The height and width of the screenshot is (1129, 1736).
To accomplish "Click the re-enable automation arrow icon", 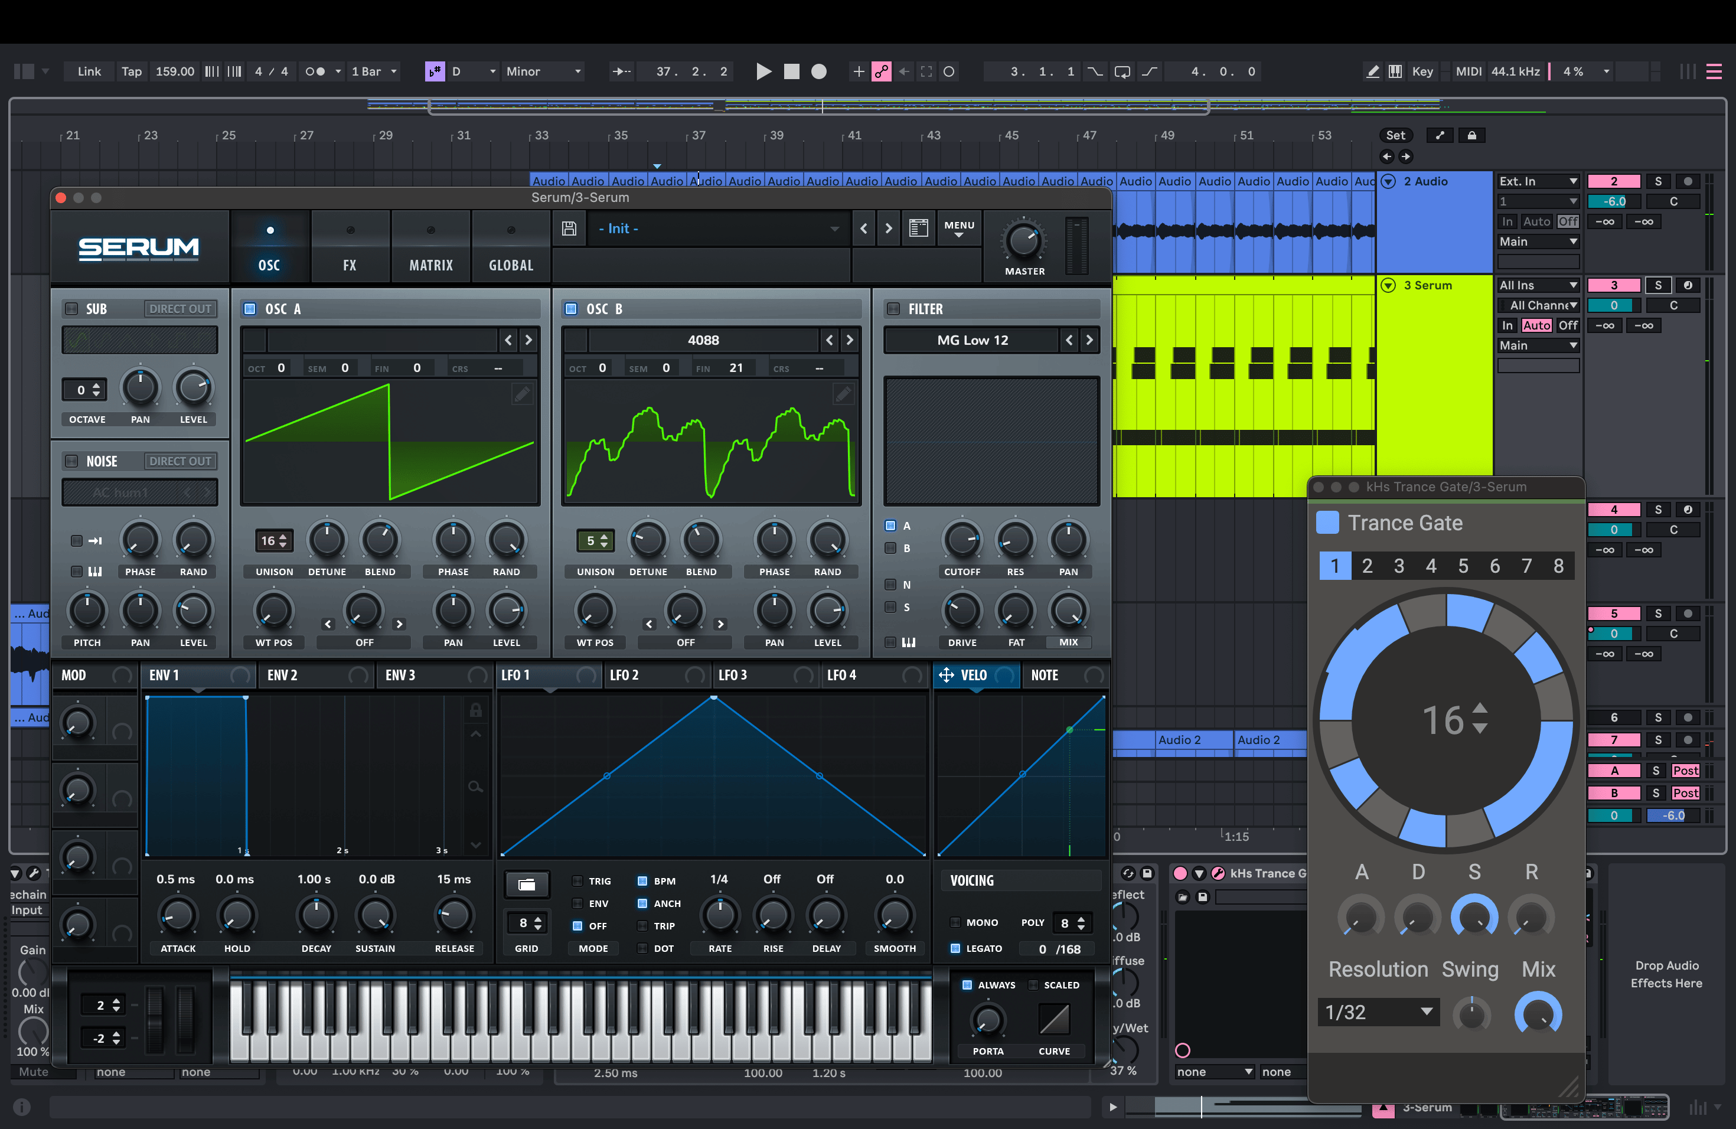I will click(x=904, y=71).
